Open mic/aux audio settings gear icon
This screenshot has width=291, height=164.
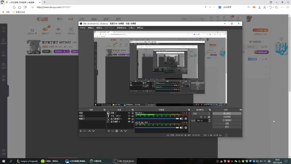pos(186,128)
